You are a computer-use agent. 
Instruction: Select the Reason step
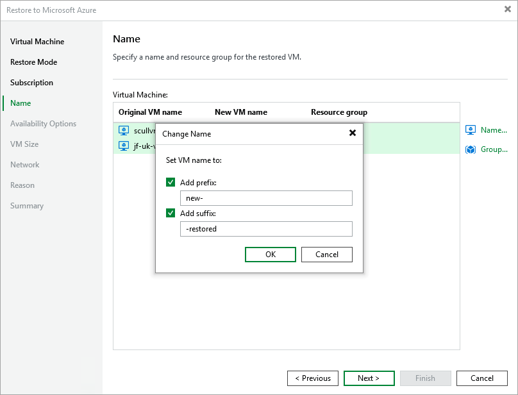pos(22,185)
